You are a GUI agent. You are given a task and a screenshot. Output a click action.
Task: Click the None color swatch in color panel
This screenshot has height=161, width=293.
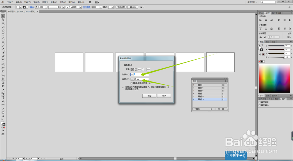pos(260,61)
